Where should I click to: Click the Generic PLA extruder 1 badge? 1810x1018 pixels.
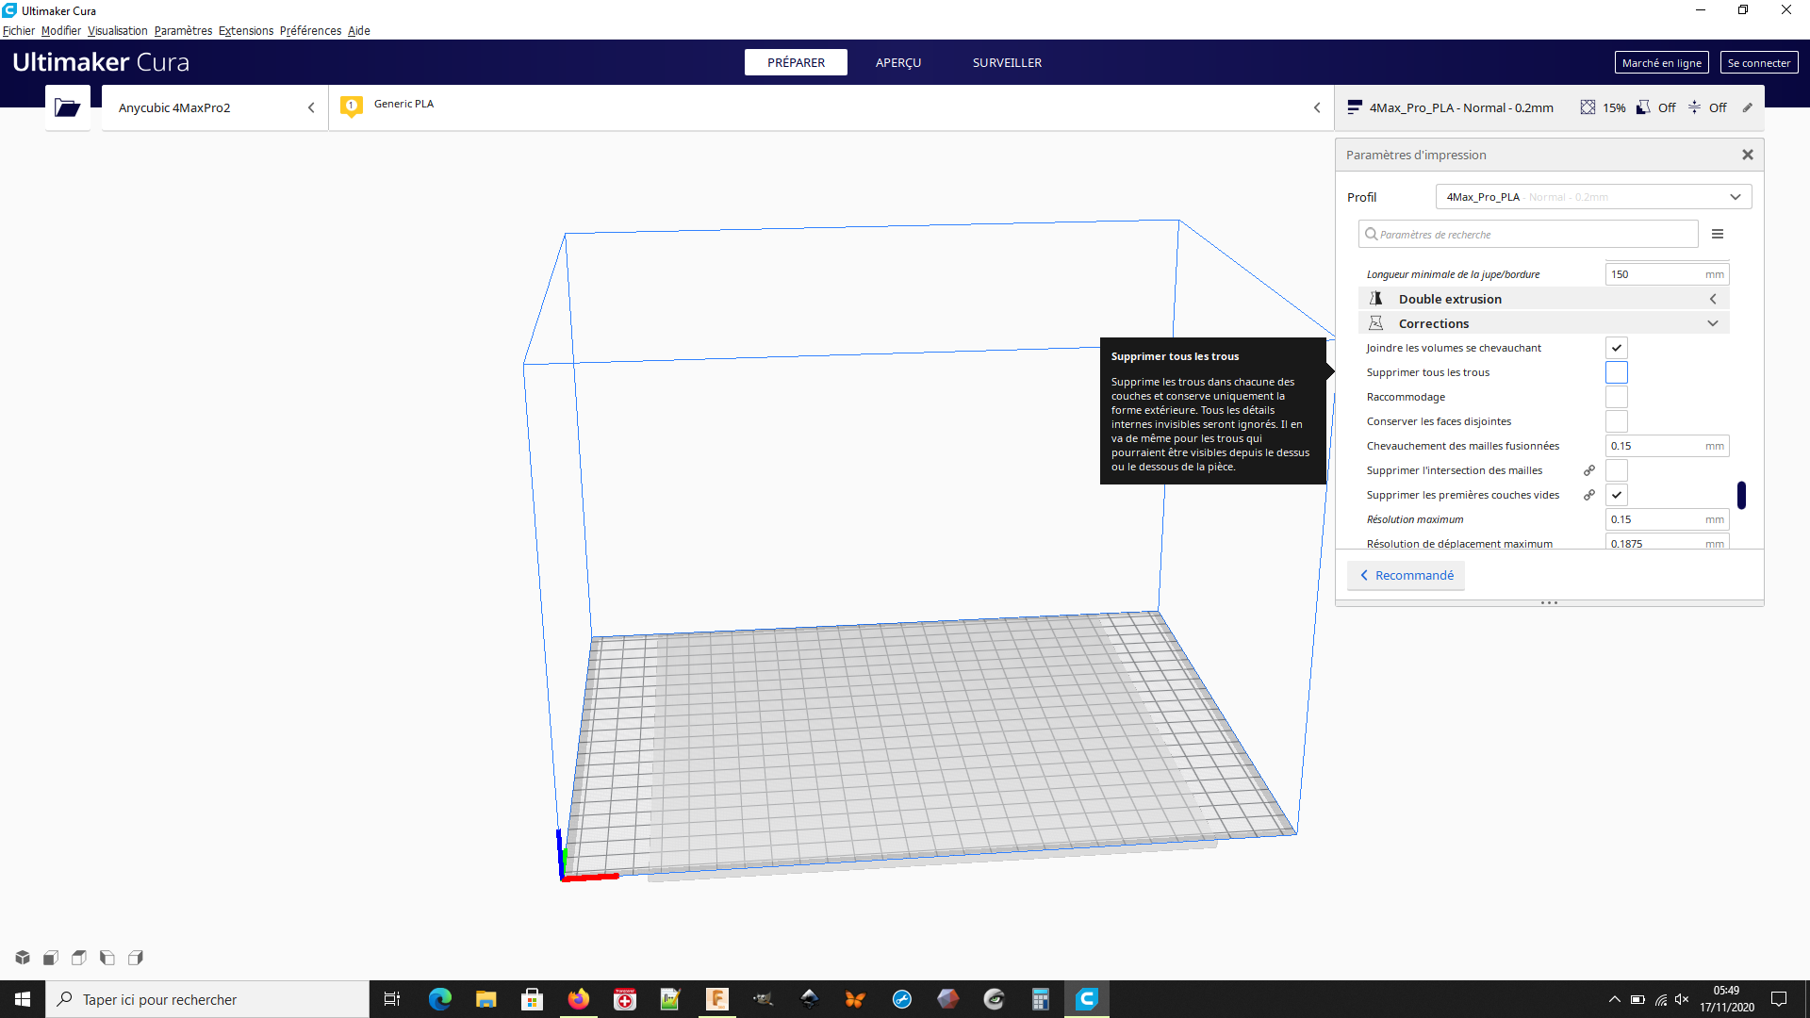(x=352, y=107)
